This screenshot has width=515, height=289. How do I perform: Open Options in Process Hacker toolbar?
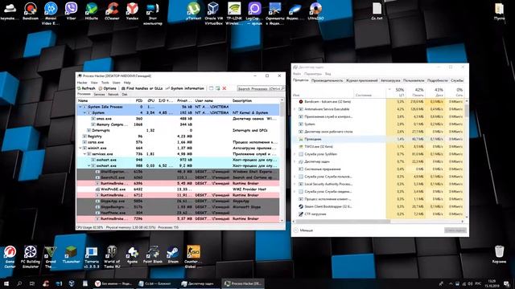pos(107,88)
